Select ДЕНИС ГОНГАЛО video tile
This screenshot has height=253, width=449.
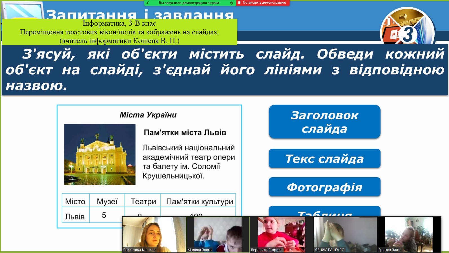tap(345, 234)
